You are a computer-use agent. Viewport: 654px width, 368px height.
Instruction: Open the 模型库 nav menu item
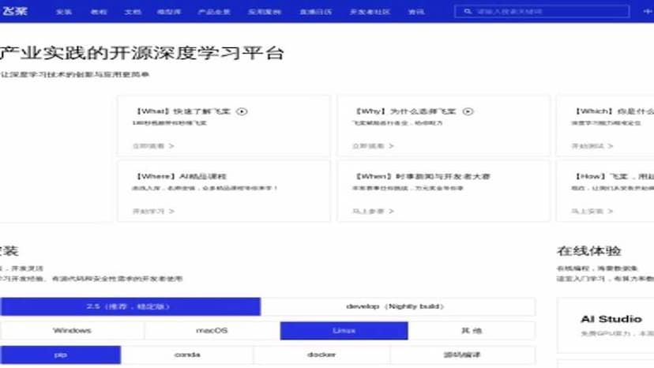[x=169, y=12]
